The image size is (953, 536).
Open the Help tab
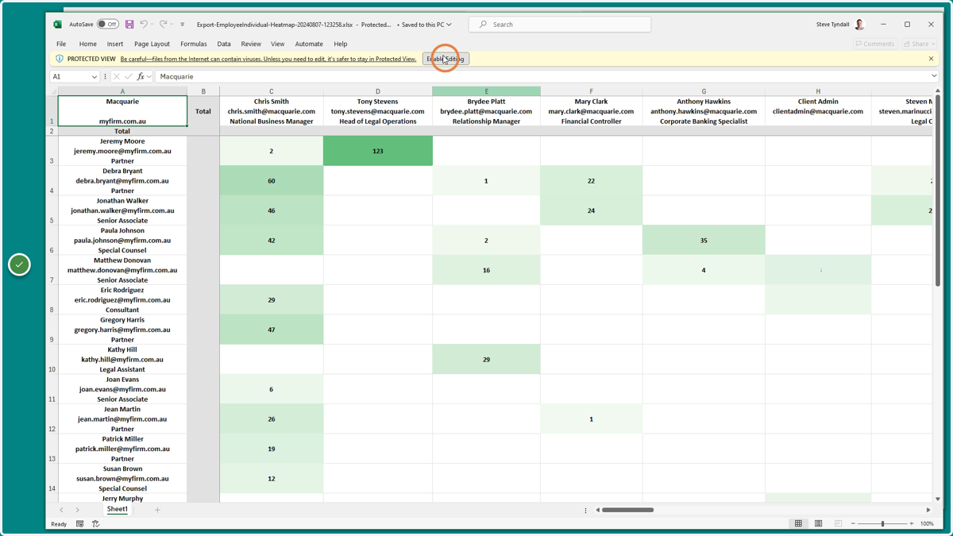340,44
